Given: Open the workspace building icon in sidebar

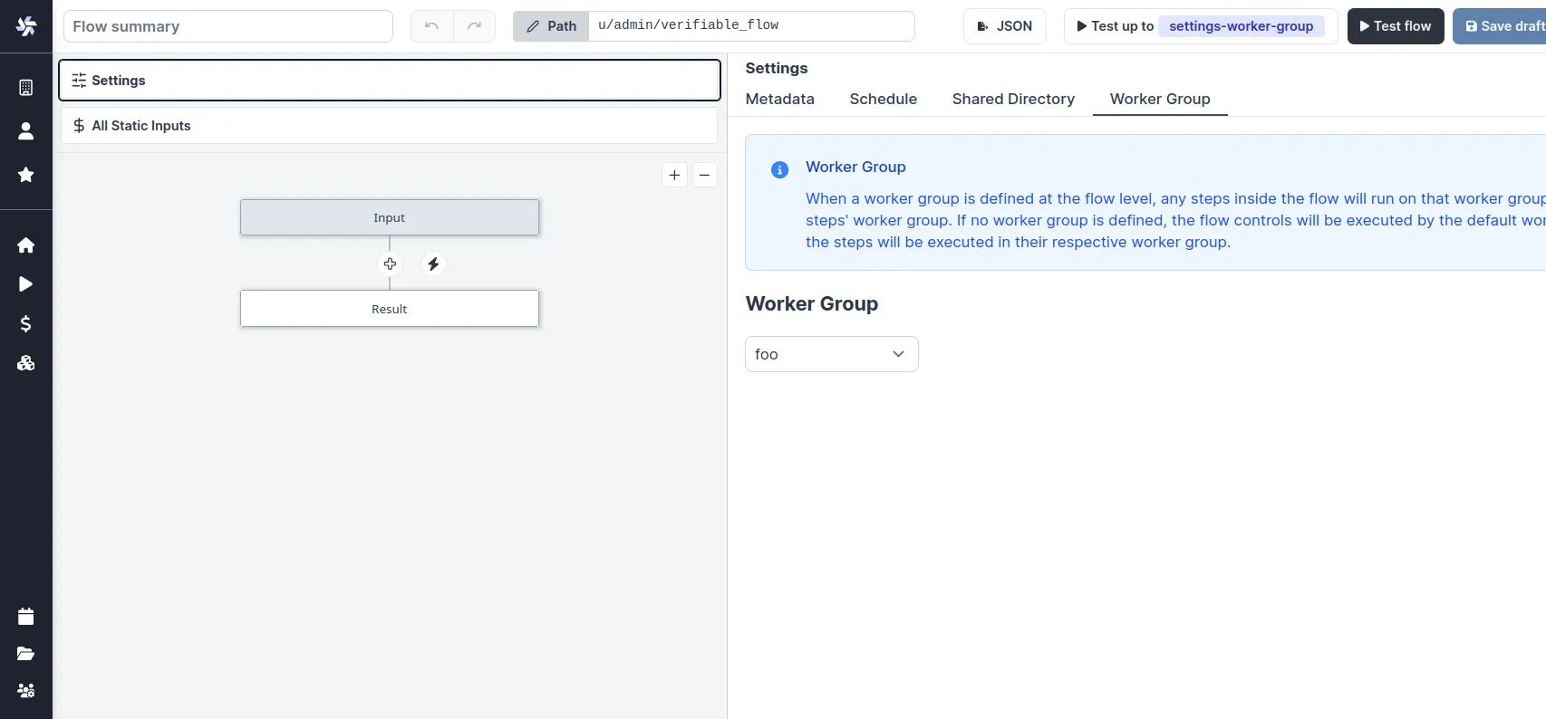Looking at the screenshot, I should click(x=26, y=88).
